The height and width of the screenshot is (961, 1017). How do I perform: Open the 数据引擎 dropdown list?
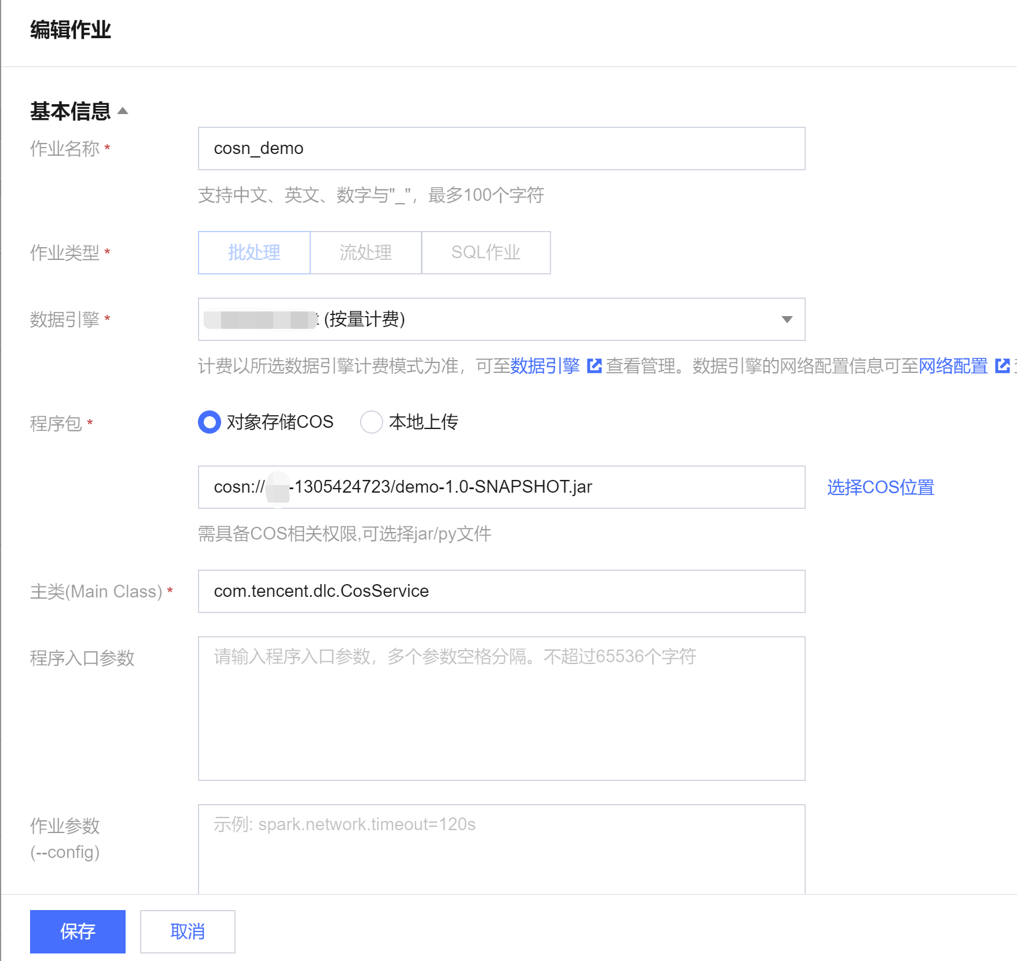[501, 319]
